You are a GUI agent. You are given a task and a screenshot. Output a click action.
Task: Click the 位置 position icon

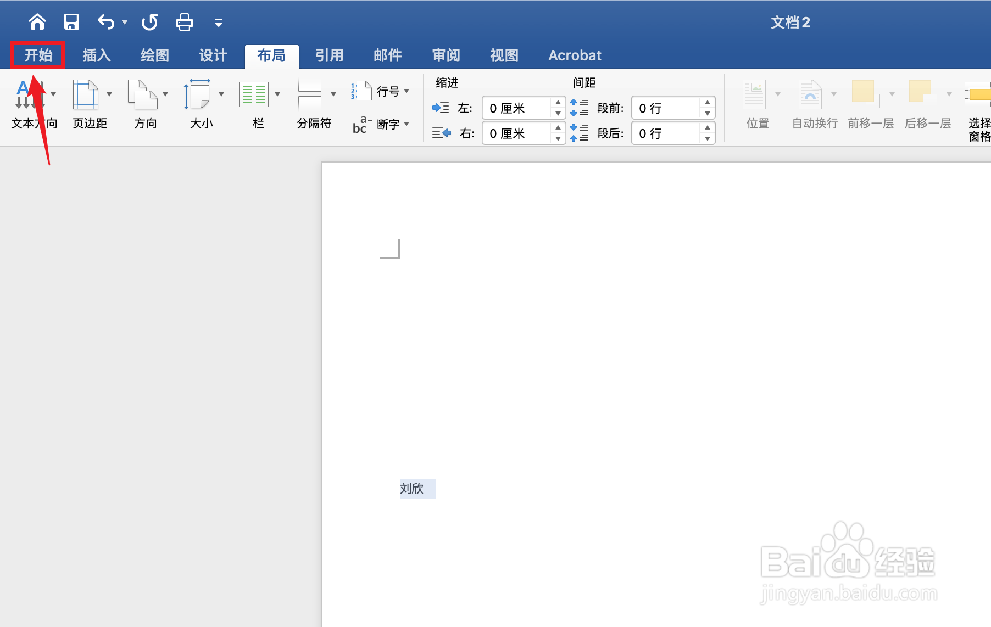click(754, 94)
